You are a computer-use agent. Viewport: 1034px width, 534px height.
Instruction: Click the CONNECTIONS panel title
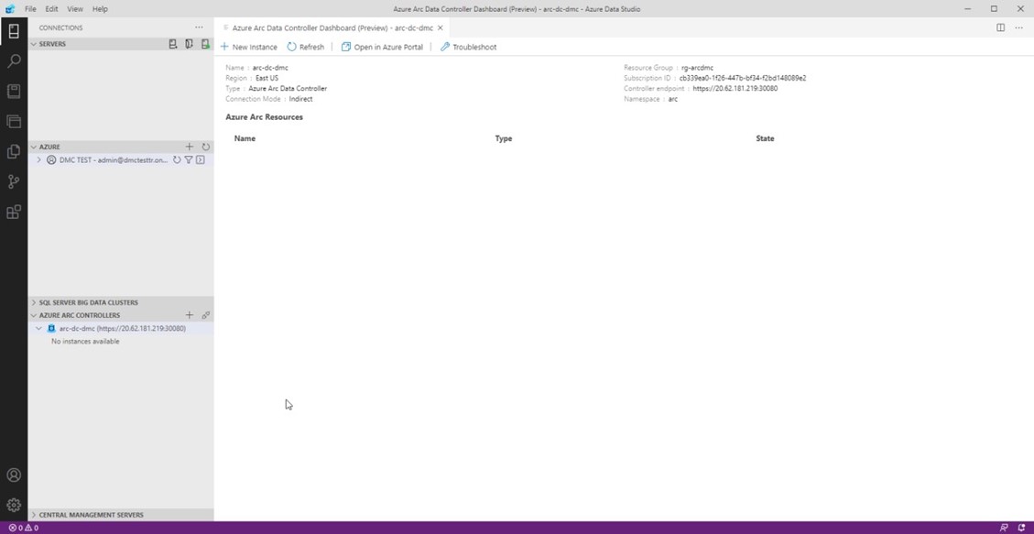click(60, 27)
